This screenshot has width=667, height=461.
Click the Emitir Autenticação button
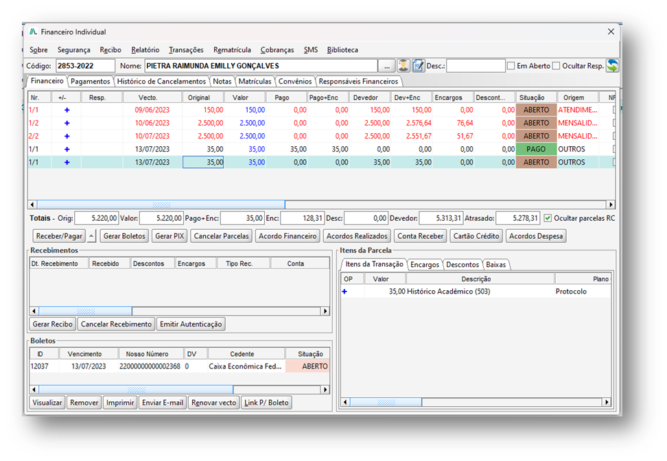(x=191, y=324)
